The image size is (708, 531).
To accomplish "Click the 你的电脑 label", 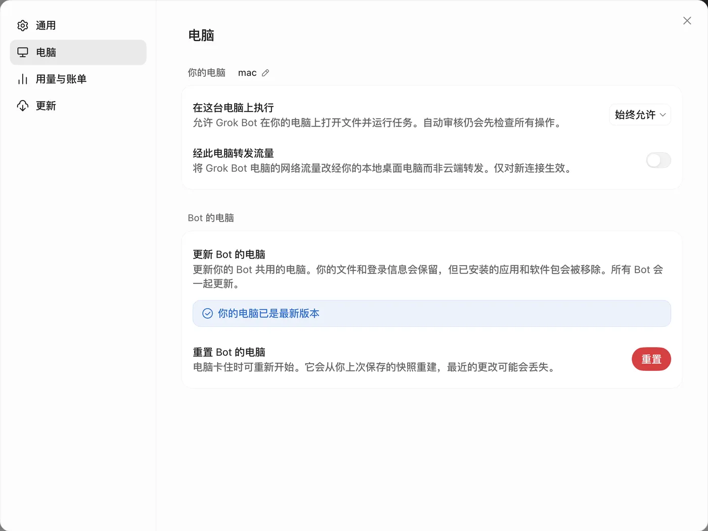I will click(206, 73).
